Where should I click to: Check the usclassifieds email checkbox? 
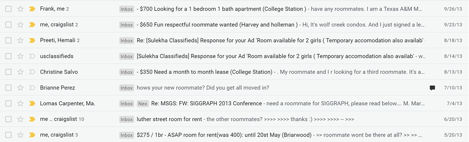[x=8, y=56]
